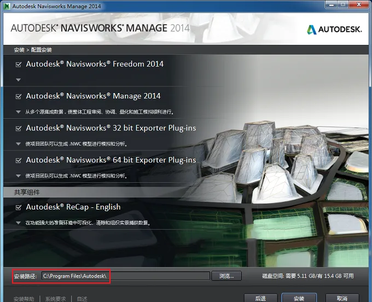Expand the 32 bit Exporter Plug-ins arrow
This screenshot has width=372, height=302.
point(18,144)
